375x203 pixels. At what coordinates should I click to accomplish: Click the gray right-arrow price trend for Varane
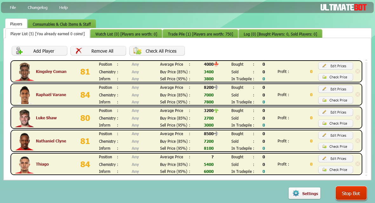216,87
